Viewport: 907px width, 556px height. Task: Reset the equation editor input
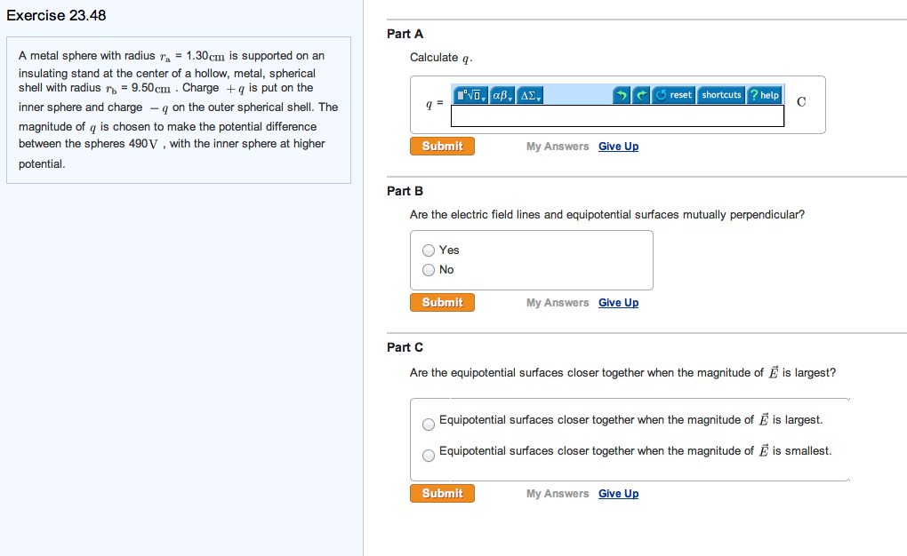pos(674,95)
